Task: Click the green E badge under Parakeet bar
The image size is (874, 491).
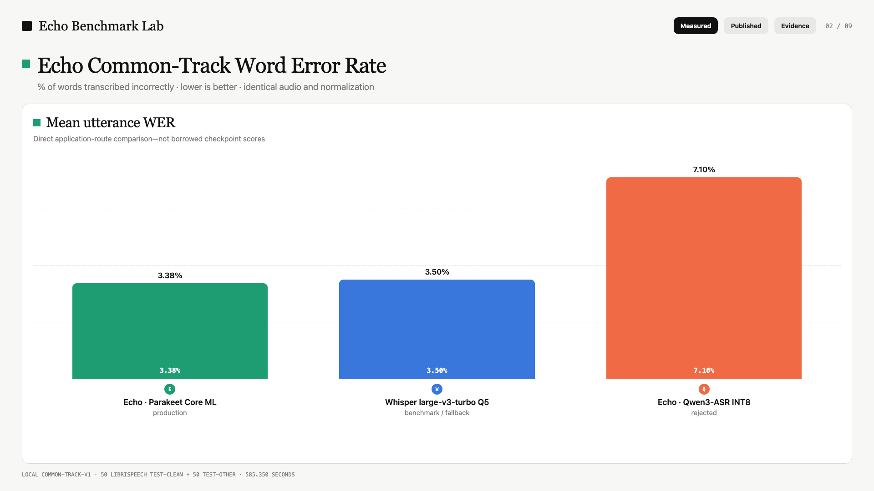Action: pos(170,389)
